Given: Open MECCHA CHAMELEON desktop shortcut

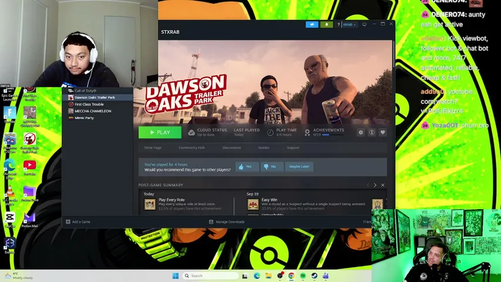Looking at the screenshot, I should click(30, 117).
